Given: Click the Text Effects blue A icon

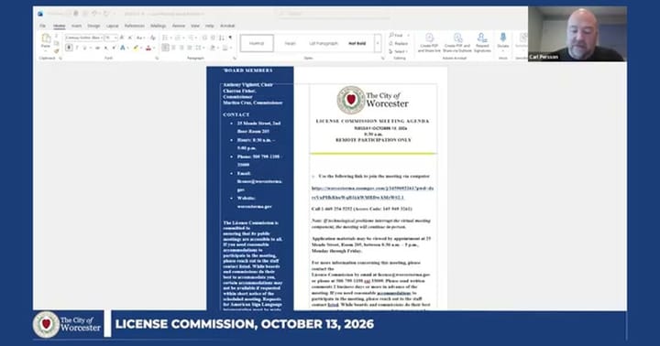Looking at the screenshot, I should pyautogui.click(x=123, y=48).
